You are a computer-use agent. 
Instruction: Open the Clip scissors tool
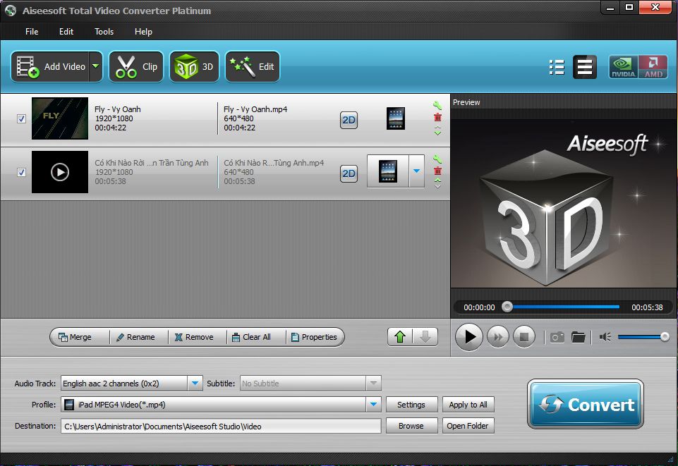(x=136, y=66)
